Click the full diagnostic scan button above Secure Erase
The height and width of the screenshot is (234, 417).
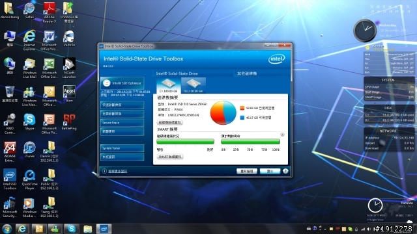click(122, 114)
